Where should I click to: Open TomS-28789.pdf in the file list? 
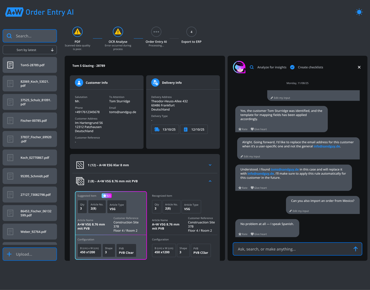click(x=30, y=65)
